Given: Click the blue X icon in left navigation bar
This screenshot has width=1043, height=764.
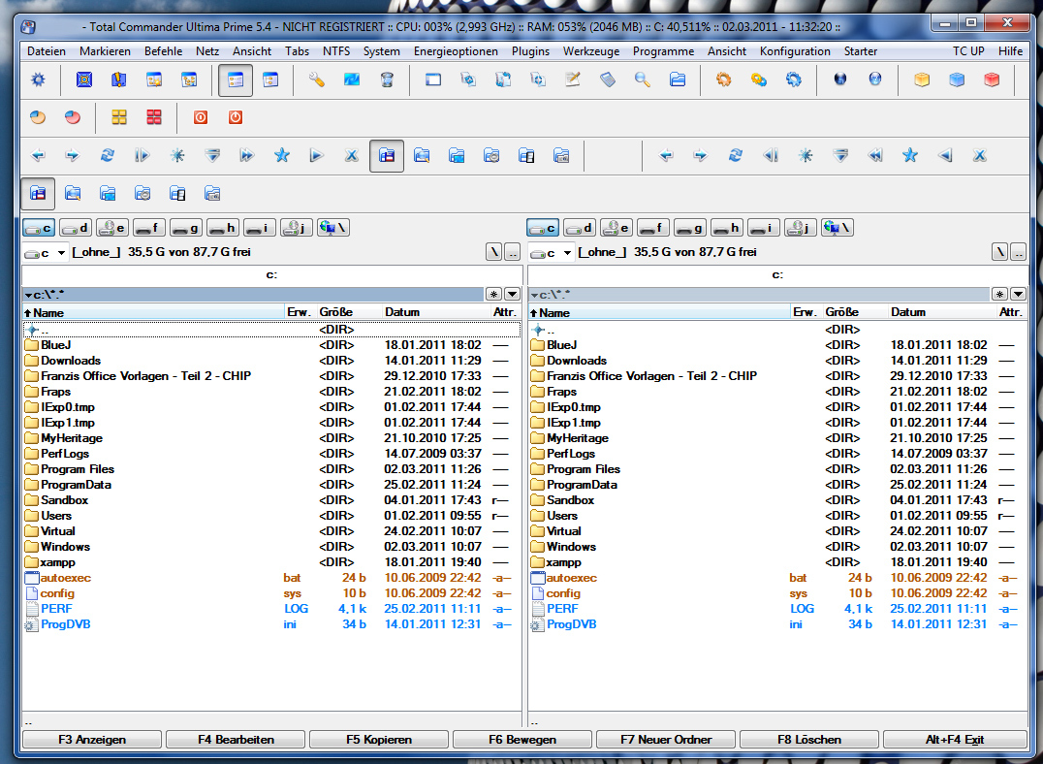Looking at the screenshot, I should click(351, 156).
